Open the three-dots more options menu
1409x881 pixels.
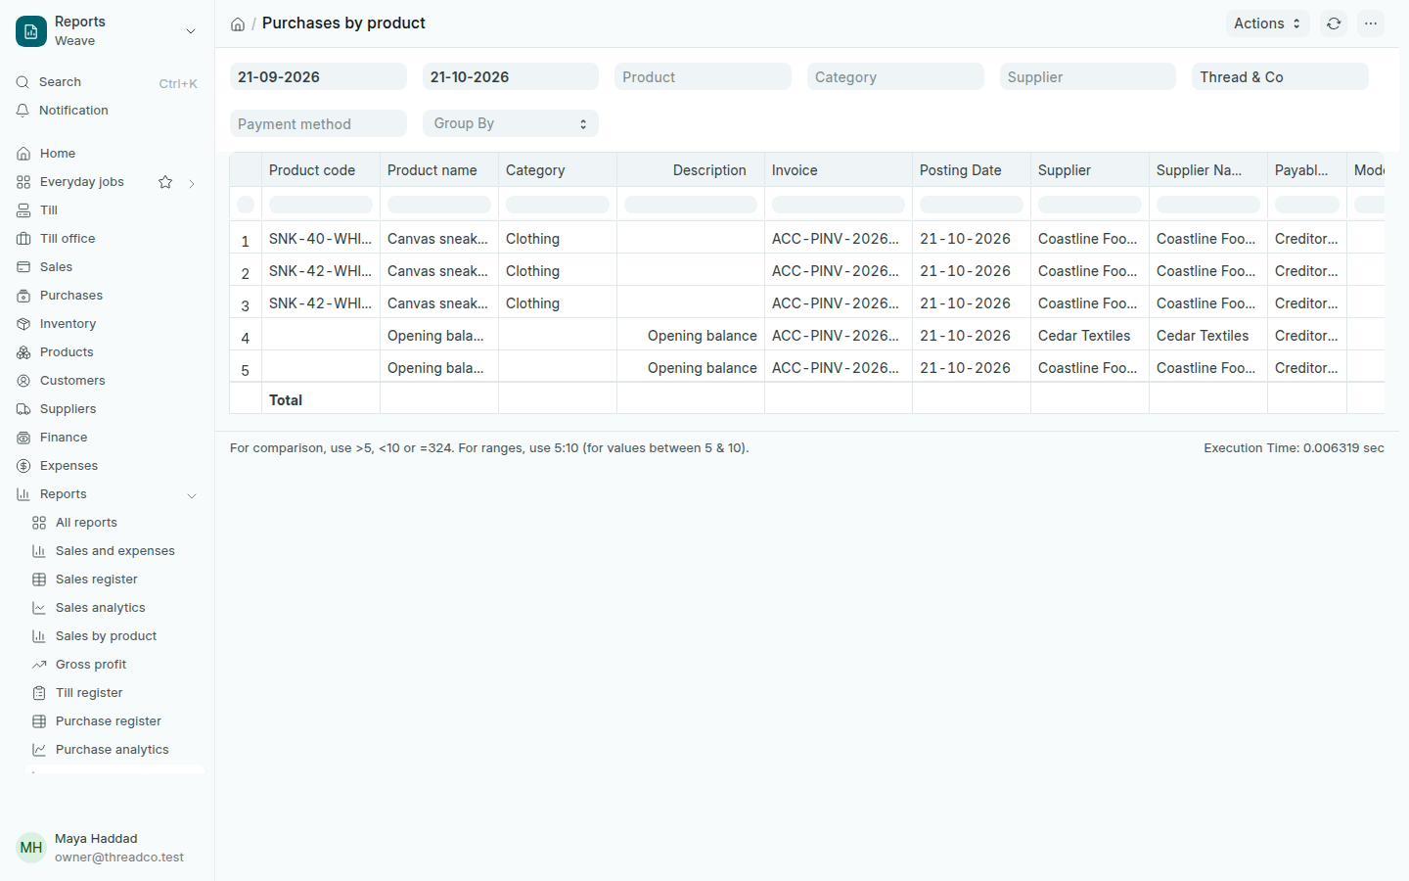pyautogui.click(x=1371, y=23)
